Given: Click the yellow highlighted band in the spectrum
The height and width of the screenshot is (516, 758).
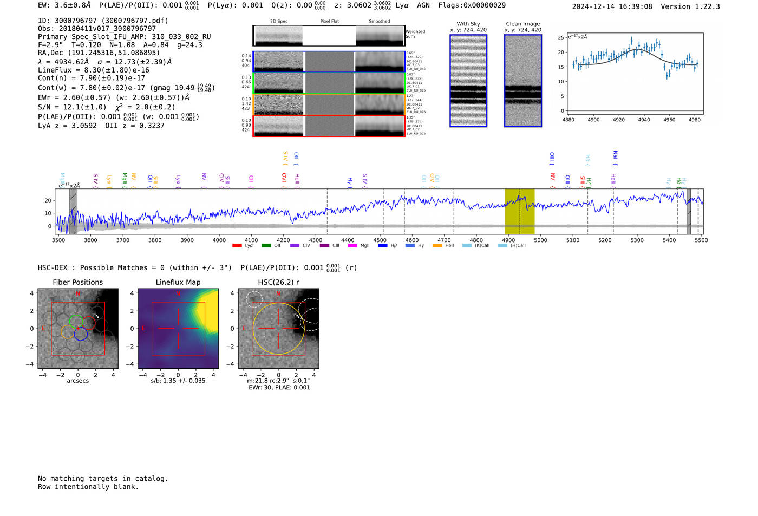Looking at the screenshot, I should point(519,212).
